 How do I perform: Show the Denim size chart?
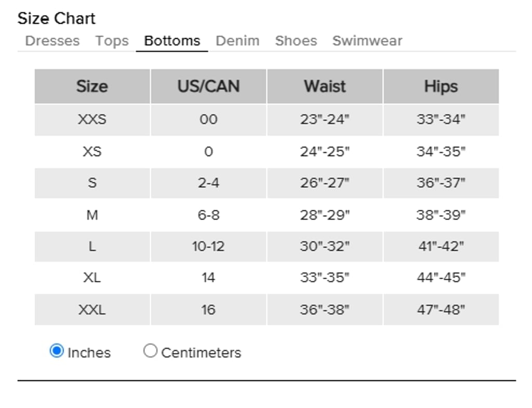tap(237, 40)
